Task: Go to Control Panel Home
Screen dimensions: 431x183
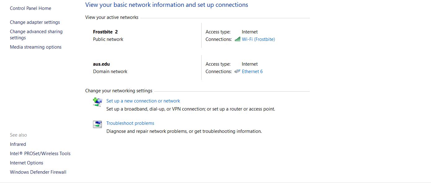Action: tap(30, 8)
